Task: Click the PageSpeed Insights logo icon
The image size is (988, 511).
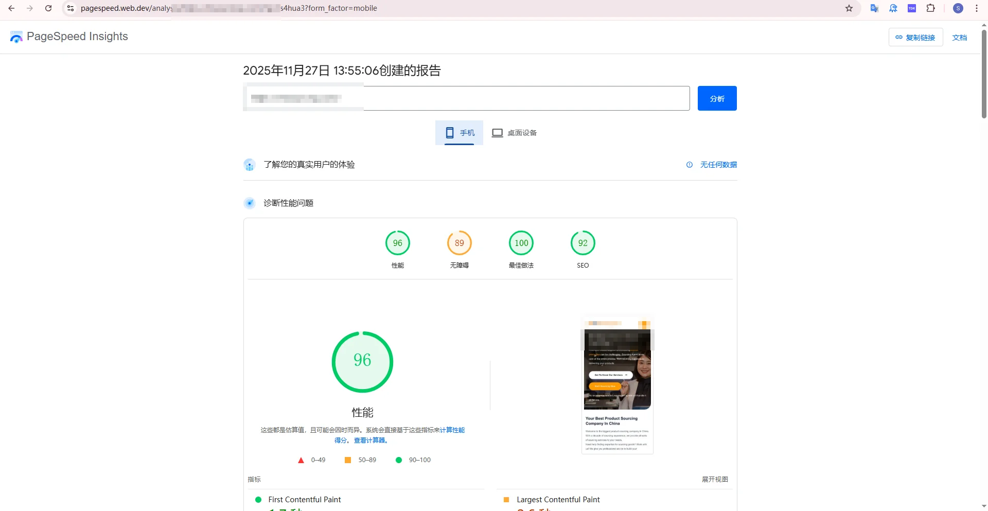Action: tap(16, 37)
